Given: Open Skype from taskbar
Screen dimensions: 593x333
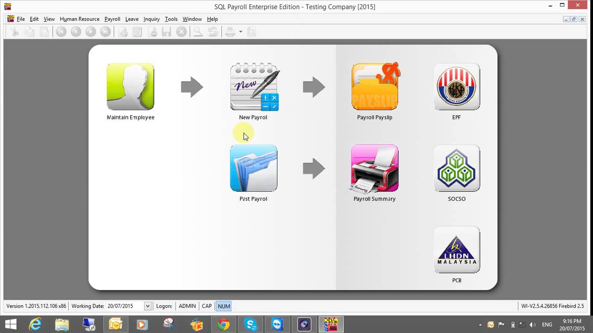Looking at the screenshot, I should (251, 324).
